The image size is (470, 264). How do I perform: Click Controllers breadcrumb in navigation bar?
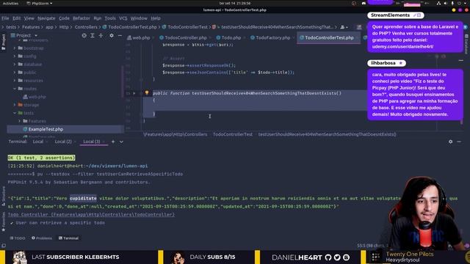86,27
